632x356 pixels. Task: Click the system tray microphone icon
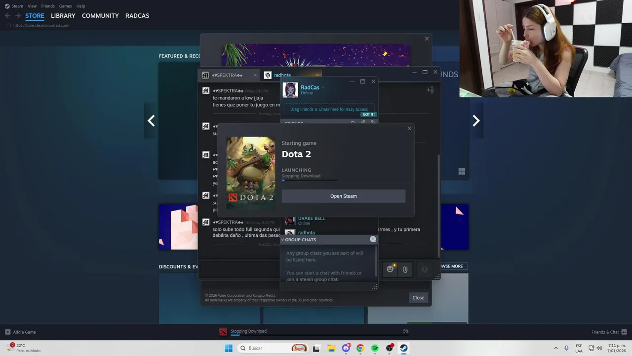pos(566,348)
